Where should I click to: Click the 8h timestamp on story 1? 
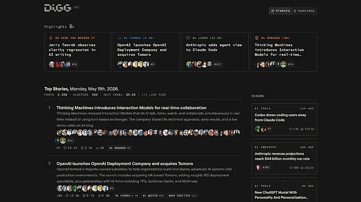(59, 148)
